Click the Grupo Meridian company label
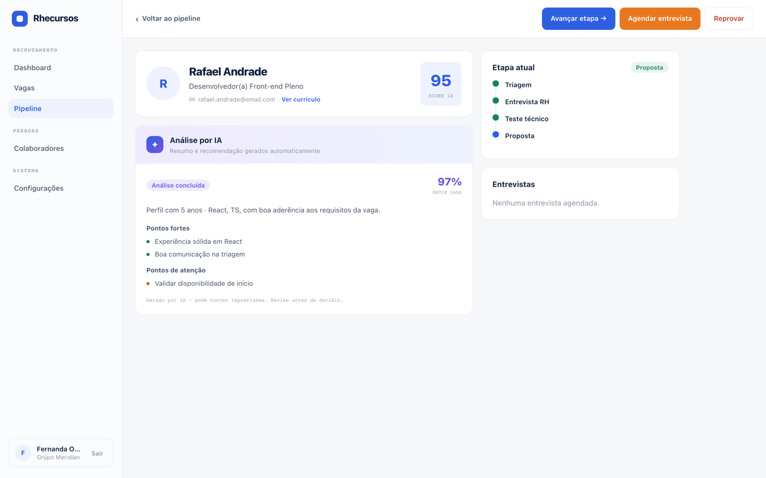The height and width of the screenshot is (478, 766). (x=59, y=457)
